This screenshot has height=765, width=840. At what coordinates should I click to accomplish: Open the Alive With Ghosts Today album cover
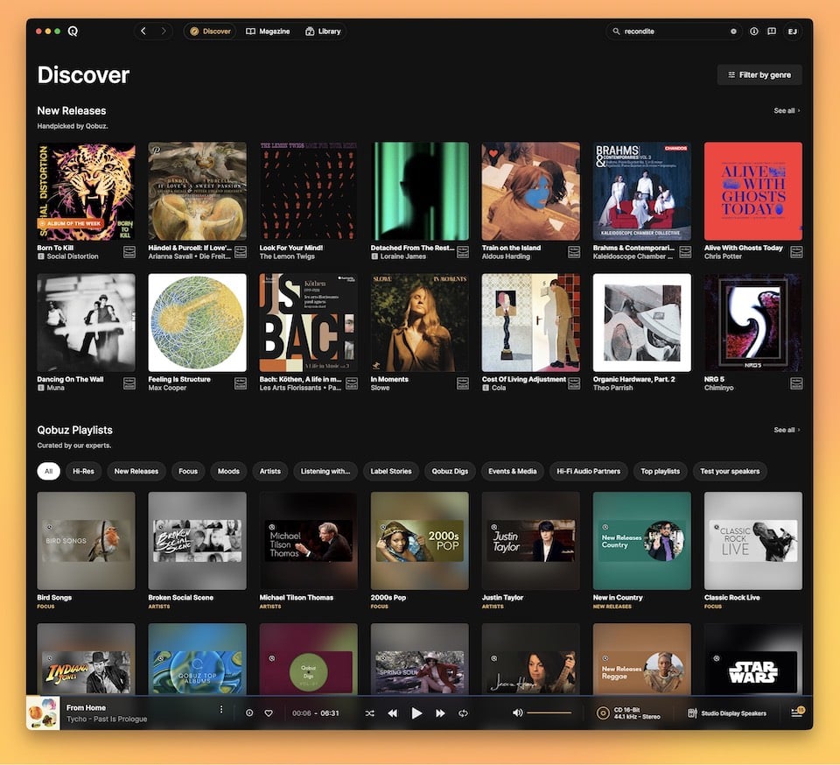[752, 191]
